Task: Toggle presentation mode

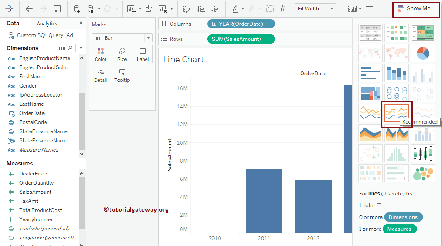Action: pos(370,9)
